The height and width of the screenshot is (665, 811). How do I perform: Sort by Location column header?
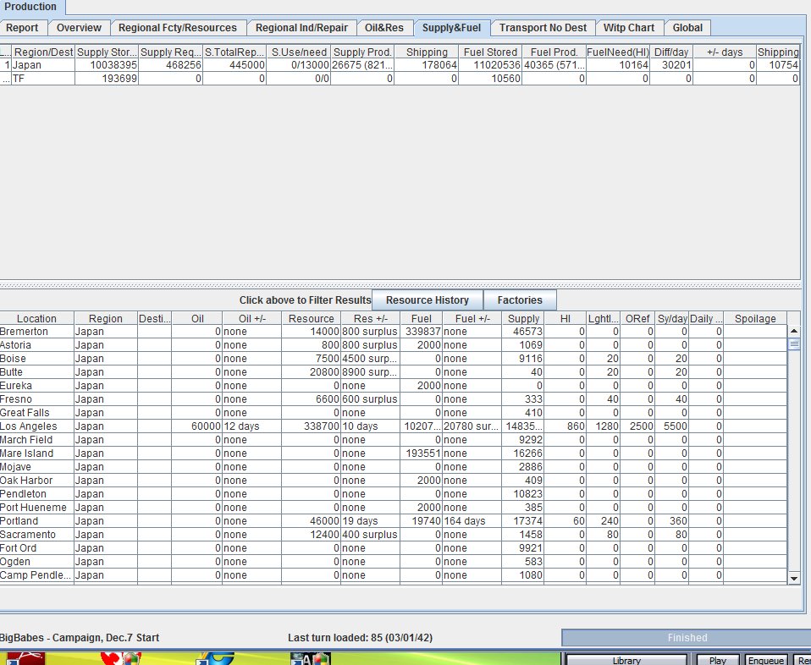coord(36,318)
